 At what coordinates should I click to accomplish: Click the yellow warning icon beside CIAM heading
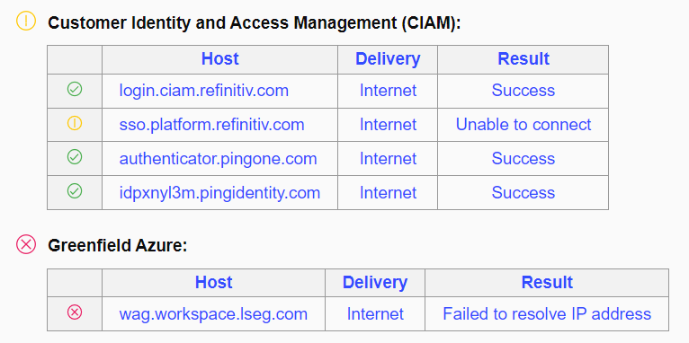[25, 21]
